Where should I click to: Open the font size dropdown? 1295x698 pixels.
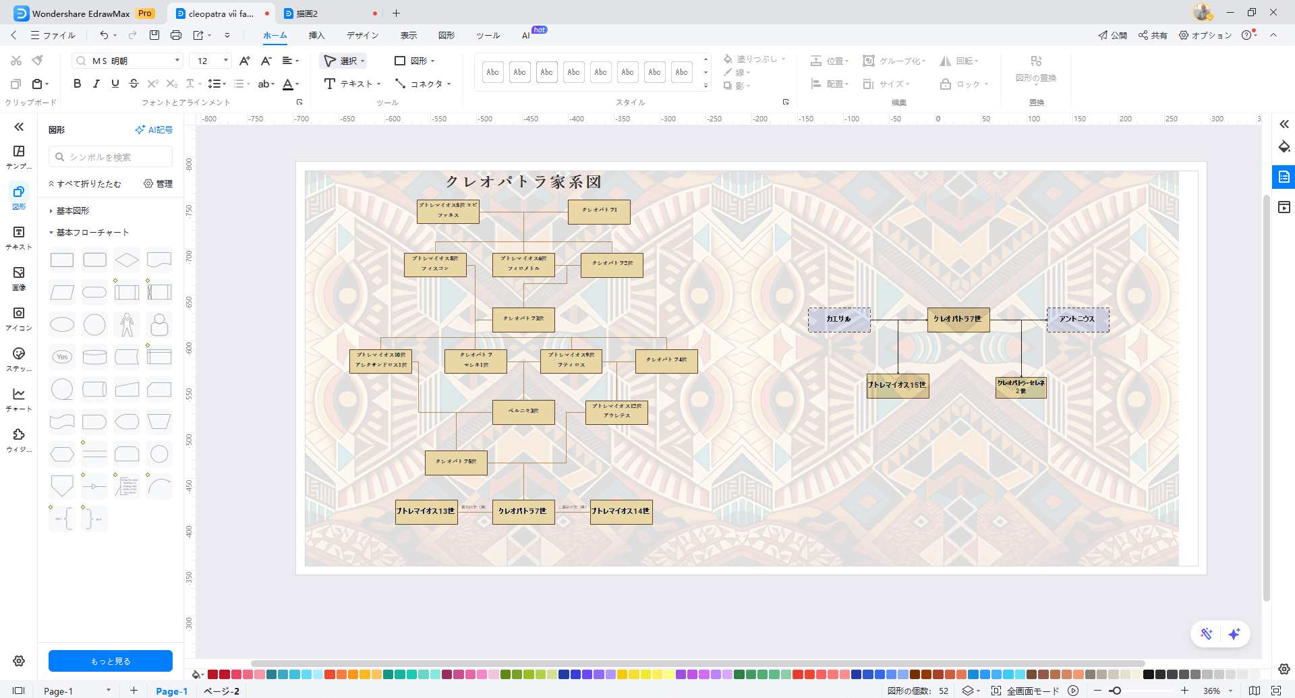(x=225, y=60)
